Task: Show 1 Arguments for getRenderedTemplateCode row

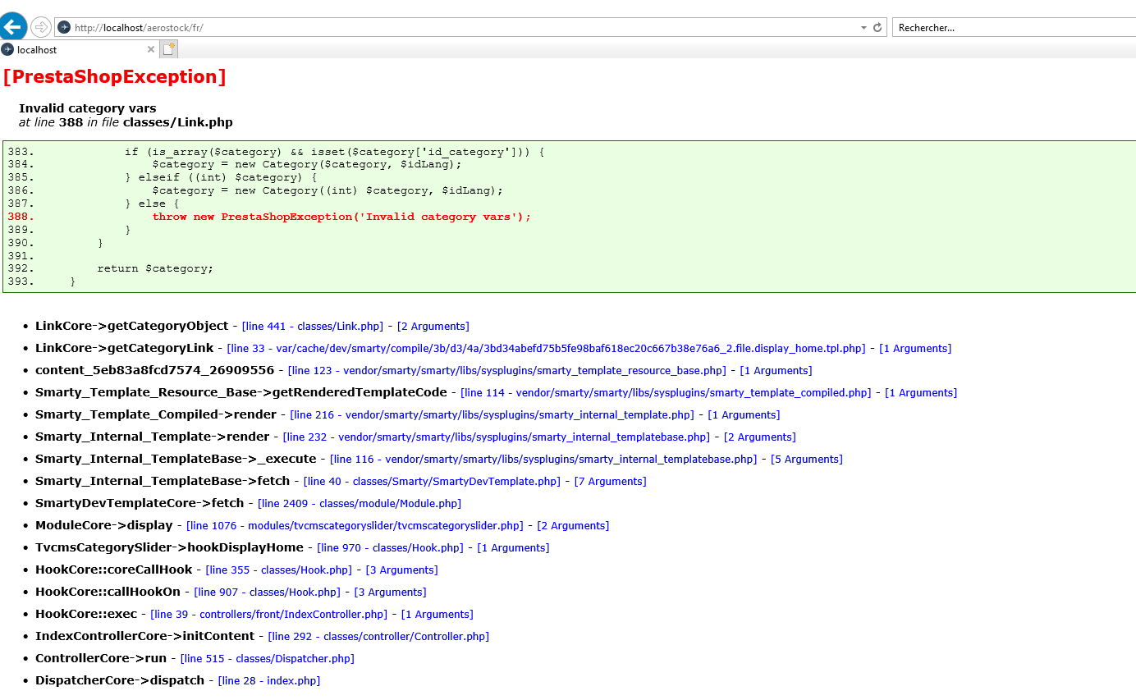Action: (x=921, y=393)
